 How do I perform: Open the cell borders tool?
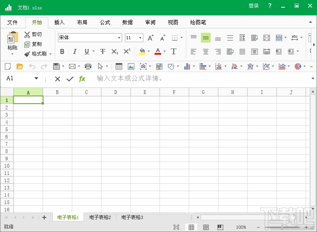(x=175, y=38)
